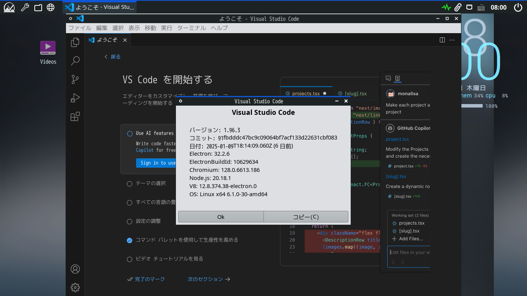
Task: Open the power button session menu
Action: click(x=518, y=7)
